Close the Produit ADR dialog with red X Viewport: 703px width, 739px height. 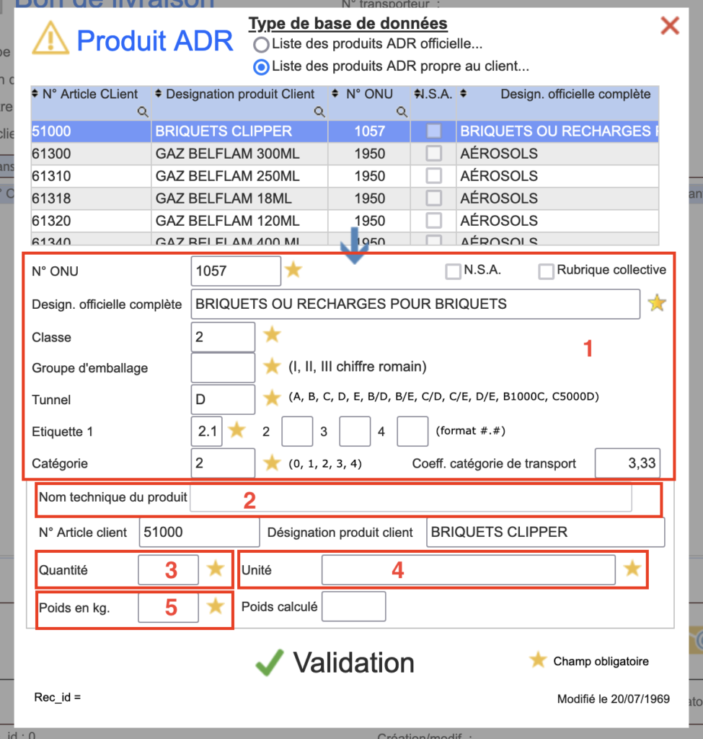pyautogui.click(x=670, y=27)
